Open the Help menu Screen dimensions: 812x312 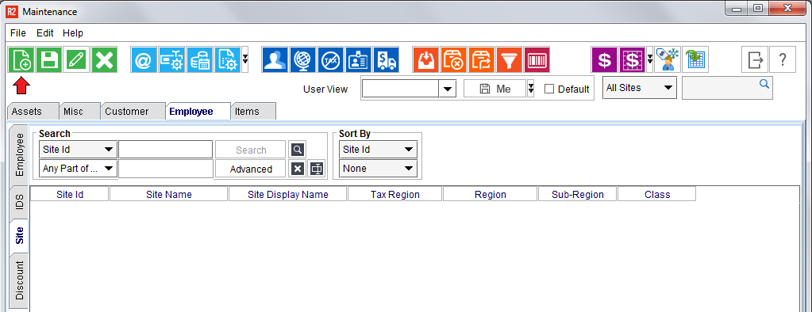(73, 33)
